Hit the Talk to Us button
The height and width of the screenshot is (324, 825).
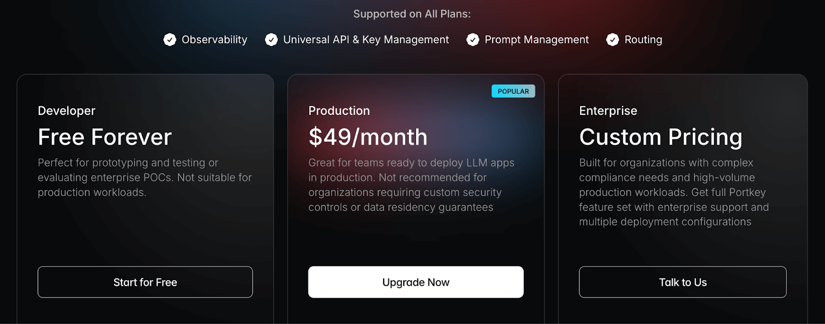coord(683,282)
